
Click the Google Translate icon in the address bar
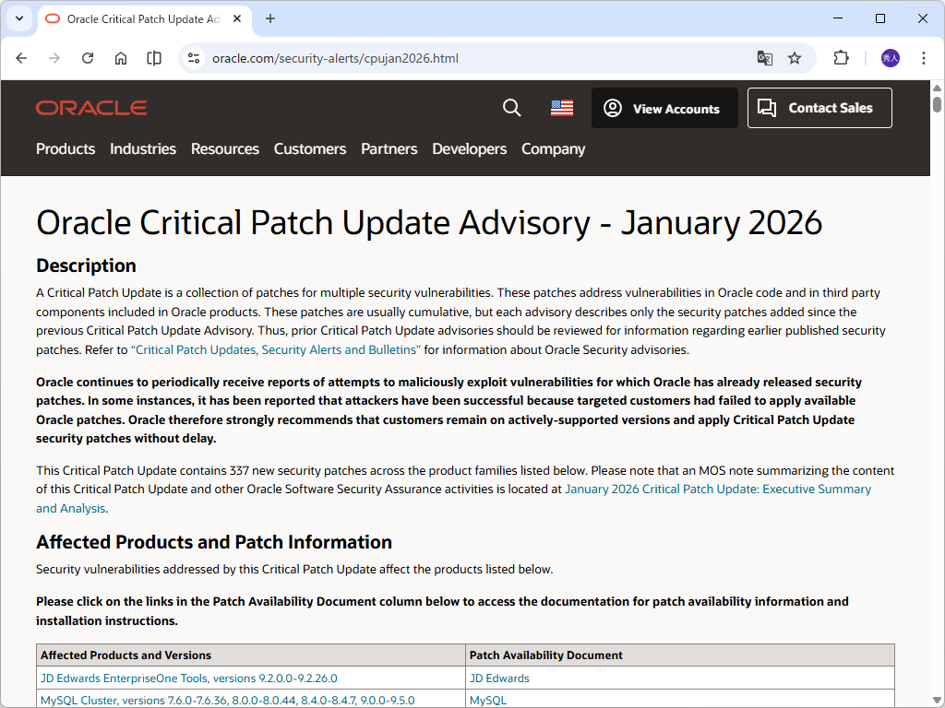tap(765, 57)
